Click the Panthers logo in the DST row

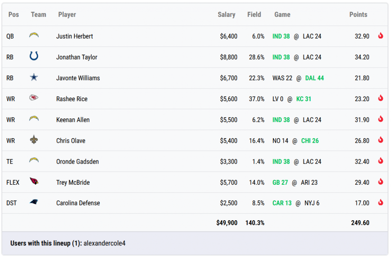[34, 202]
